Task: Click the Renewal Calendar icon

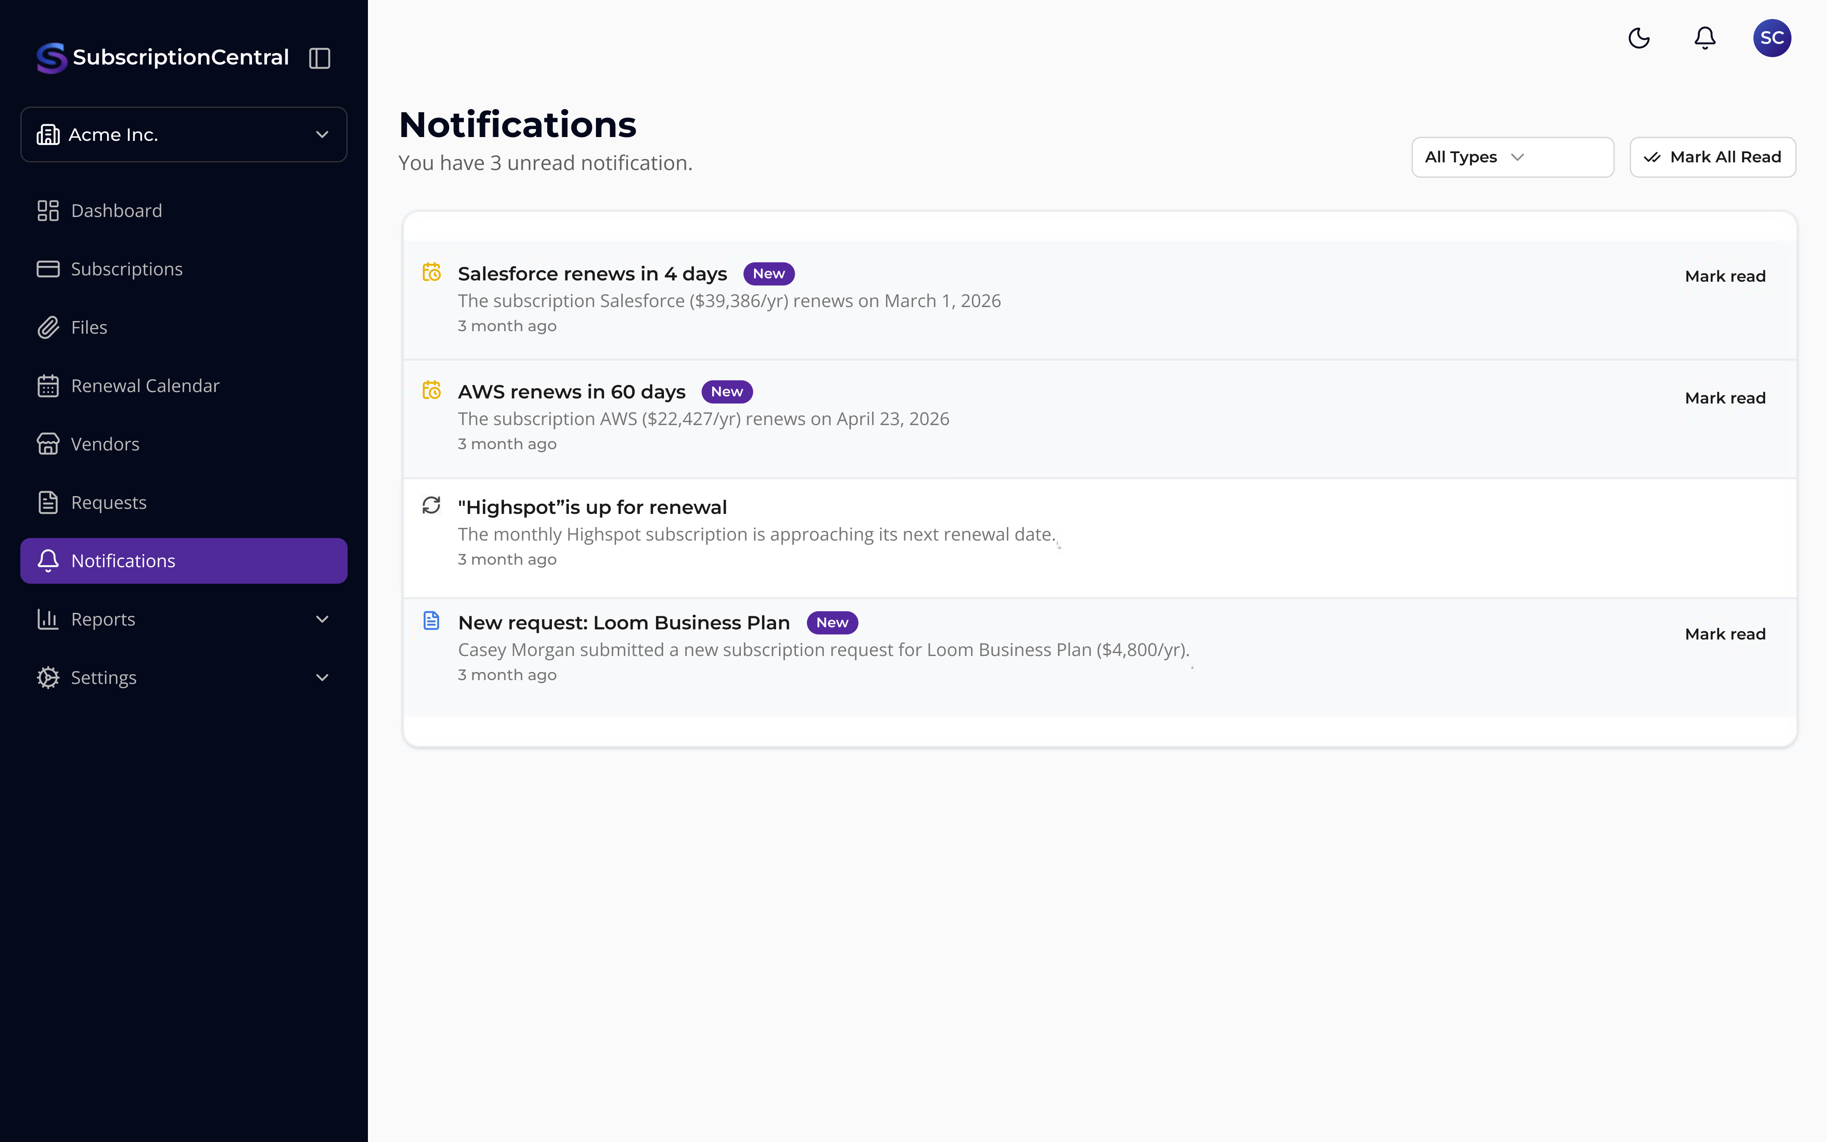Action: pyautogui.click(x=48, y=386)
